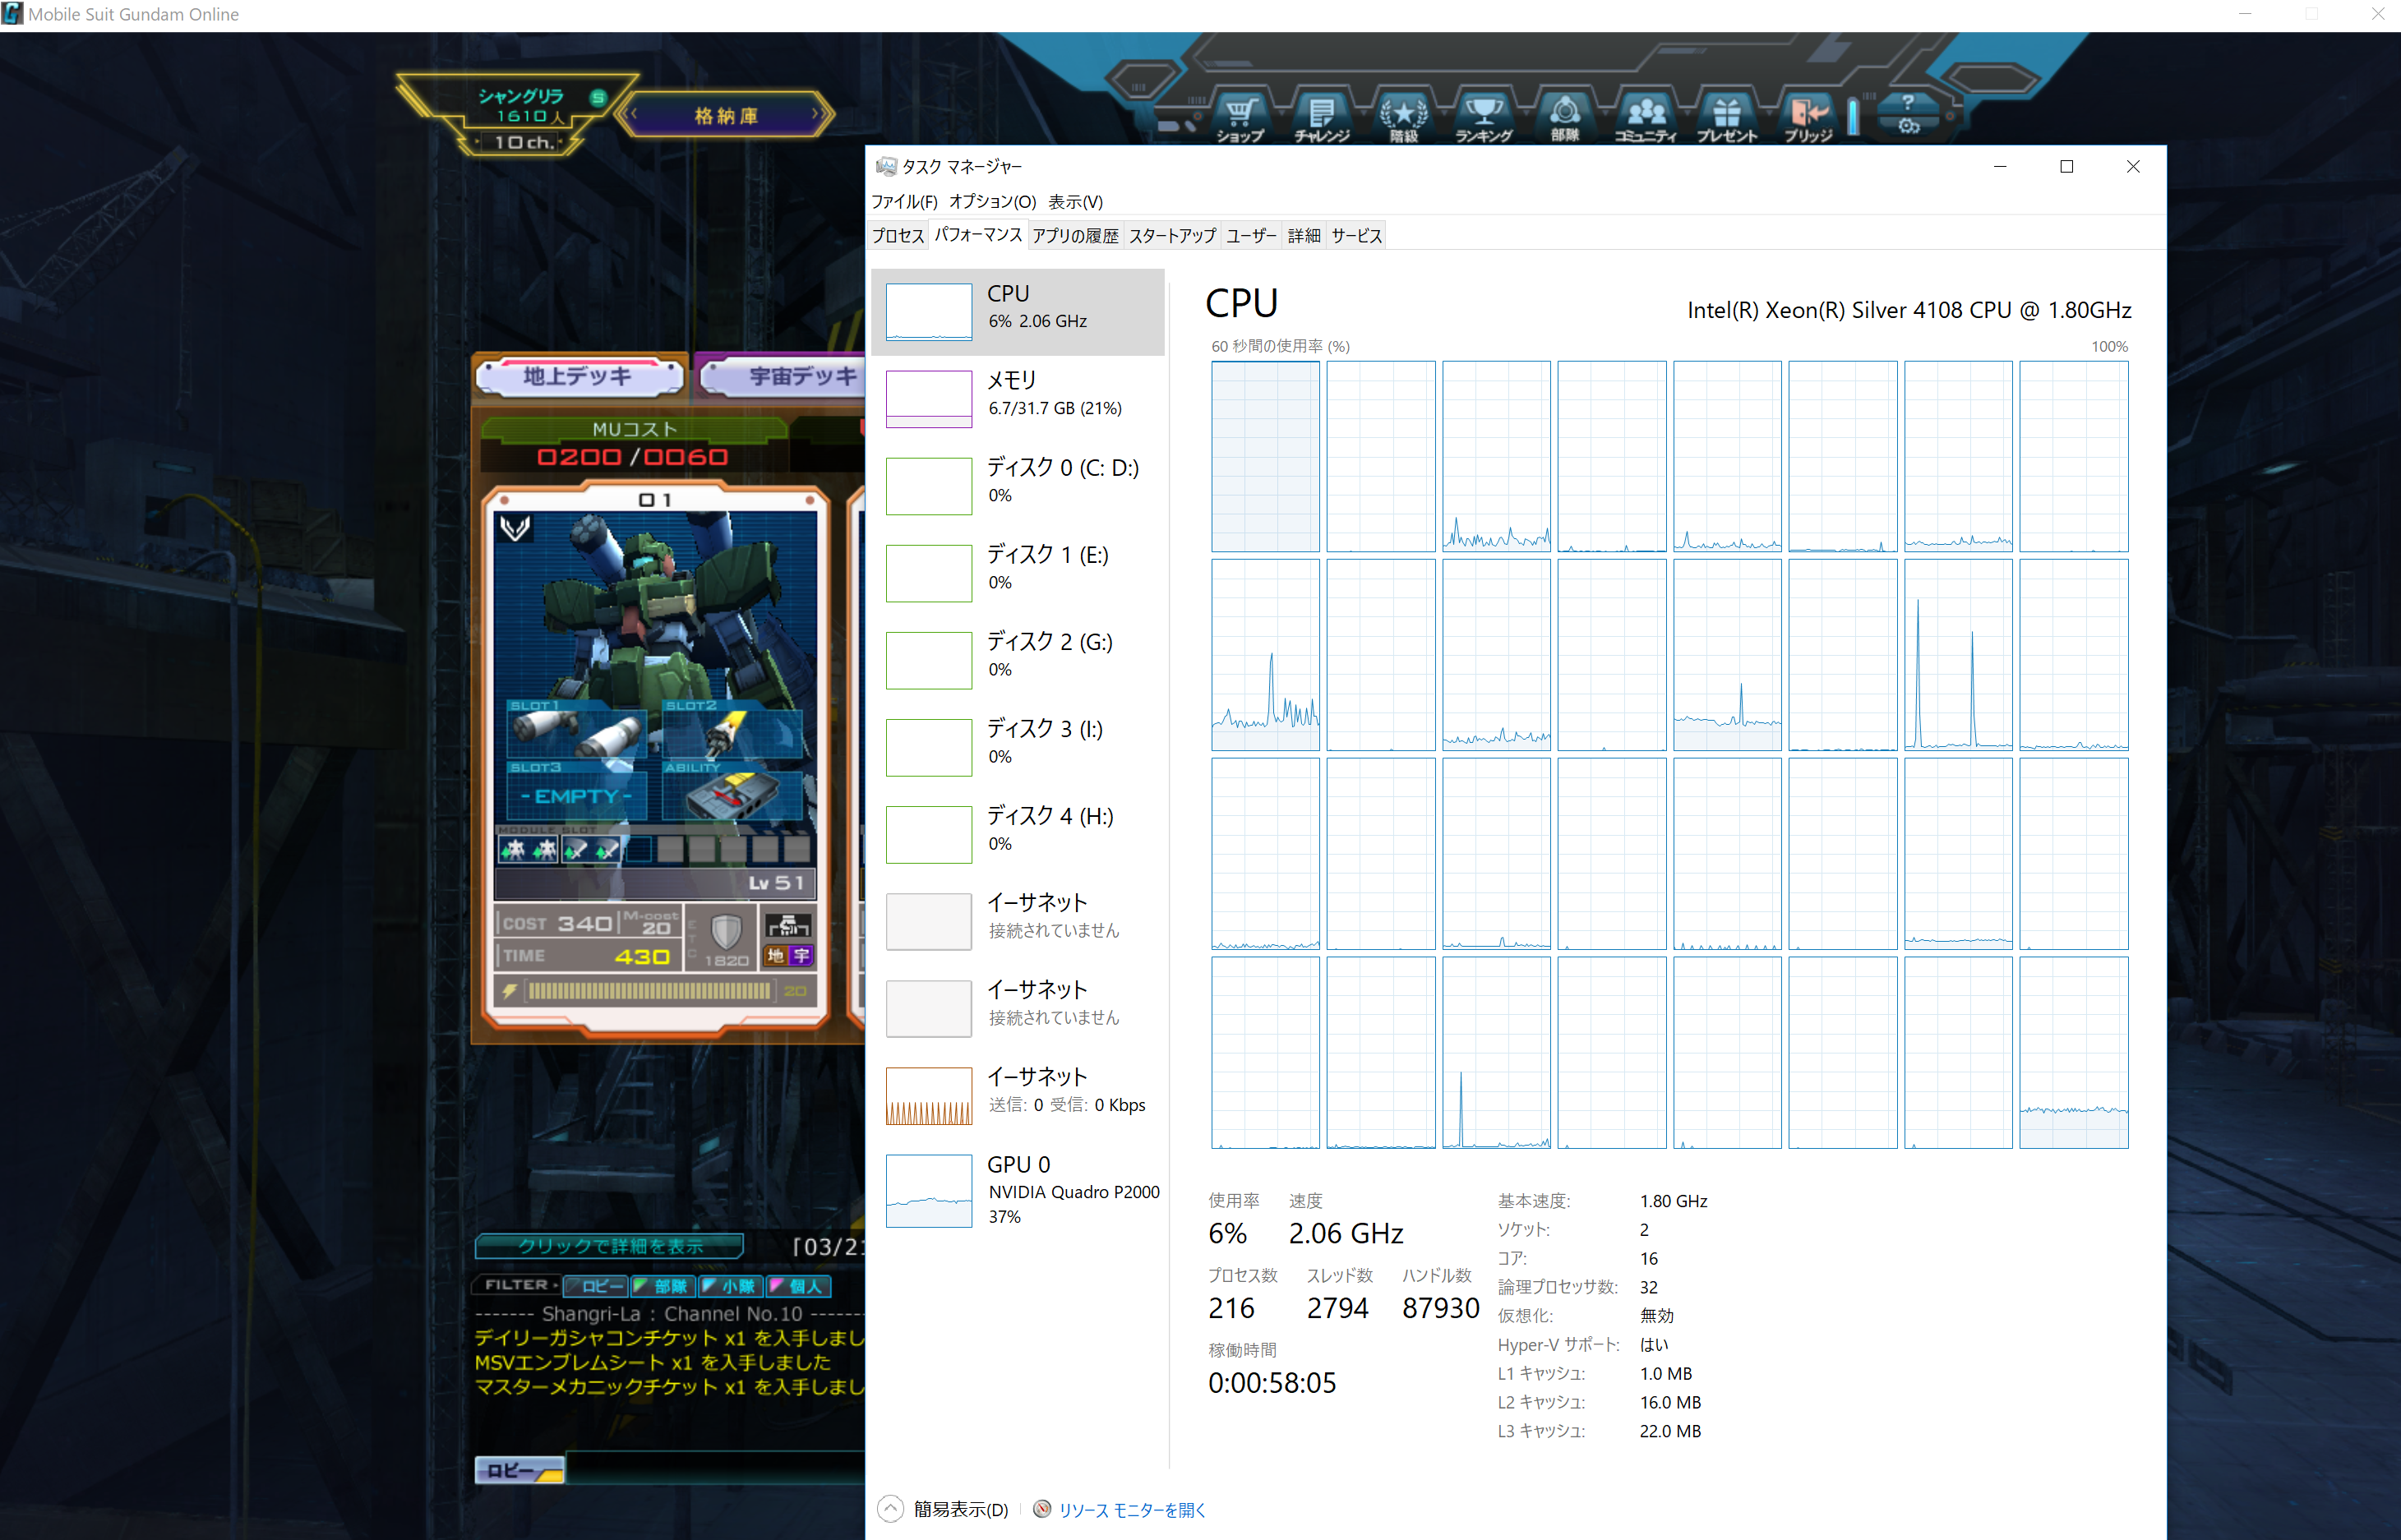Viewport: 2401px width, 1540px height.
Task: Toggle the 個人 chat filter
Action: [x=797, y=1286]
